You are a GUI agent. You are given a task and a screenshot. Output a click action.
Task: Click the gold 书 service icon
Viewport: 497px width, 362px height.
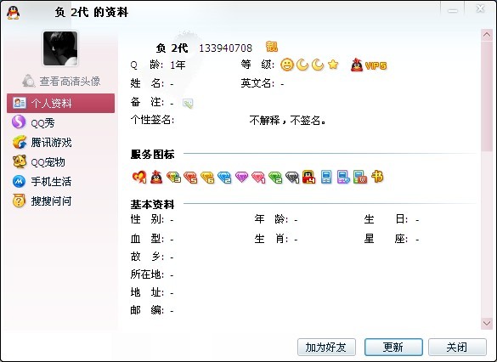(377, 177)
